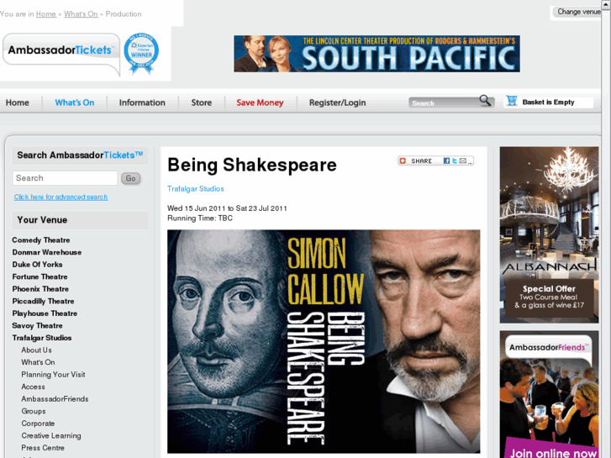
Task: Open the advanced search link
Action: click(61, 197)
